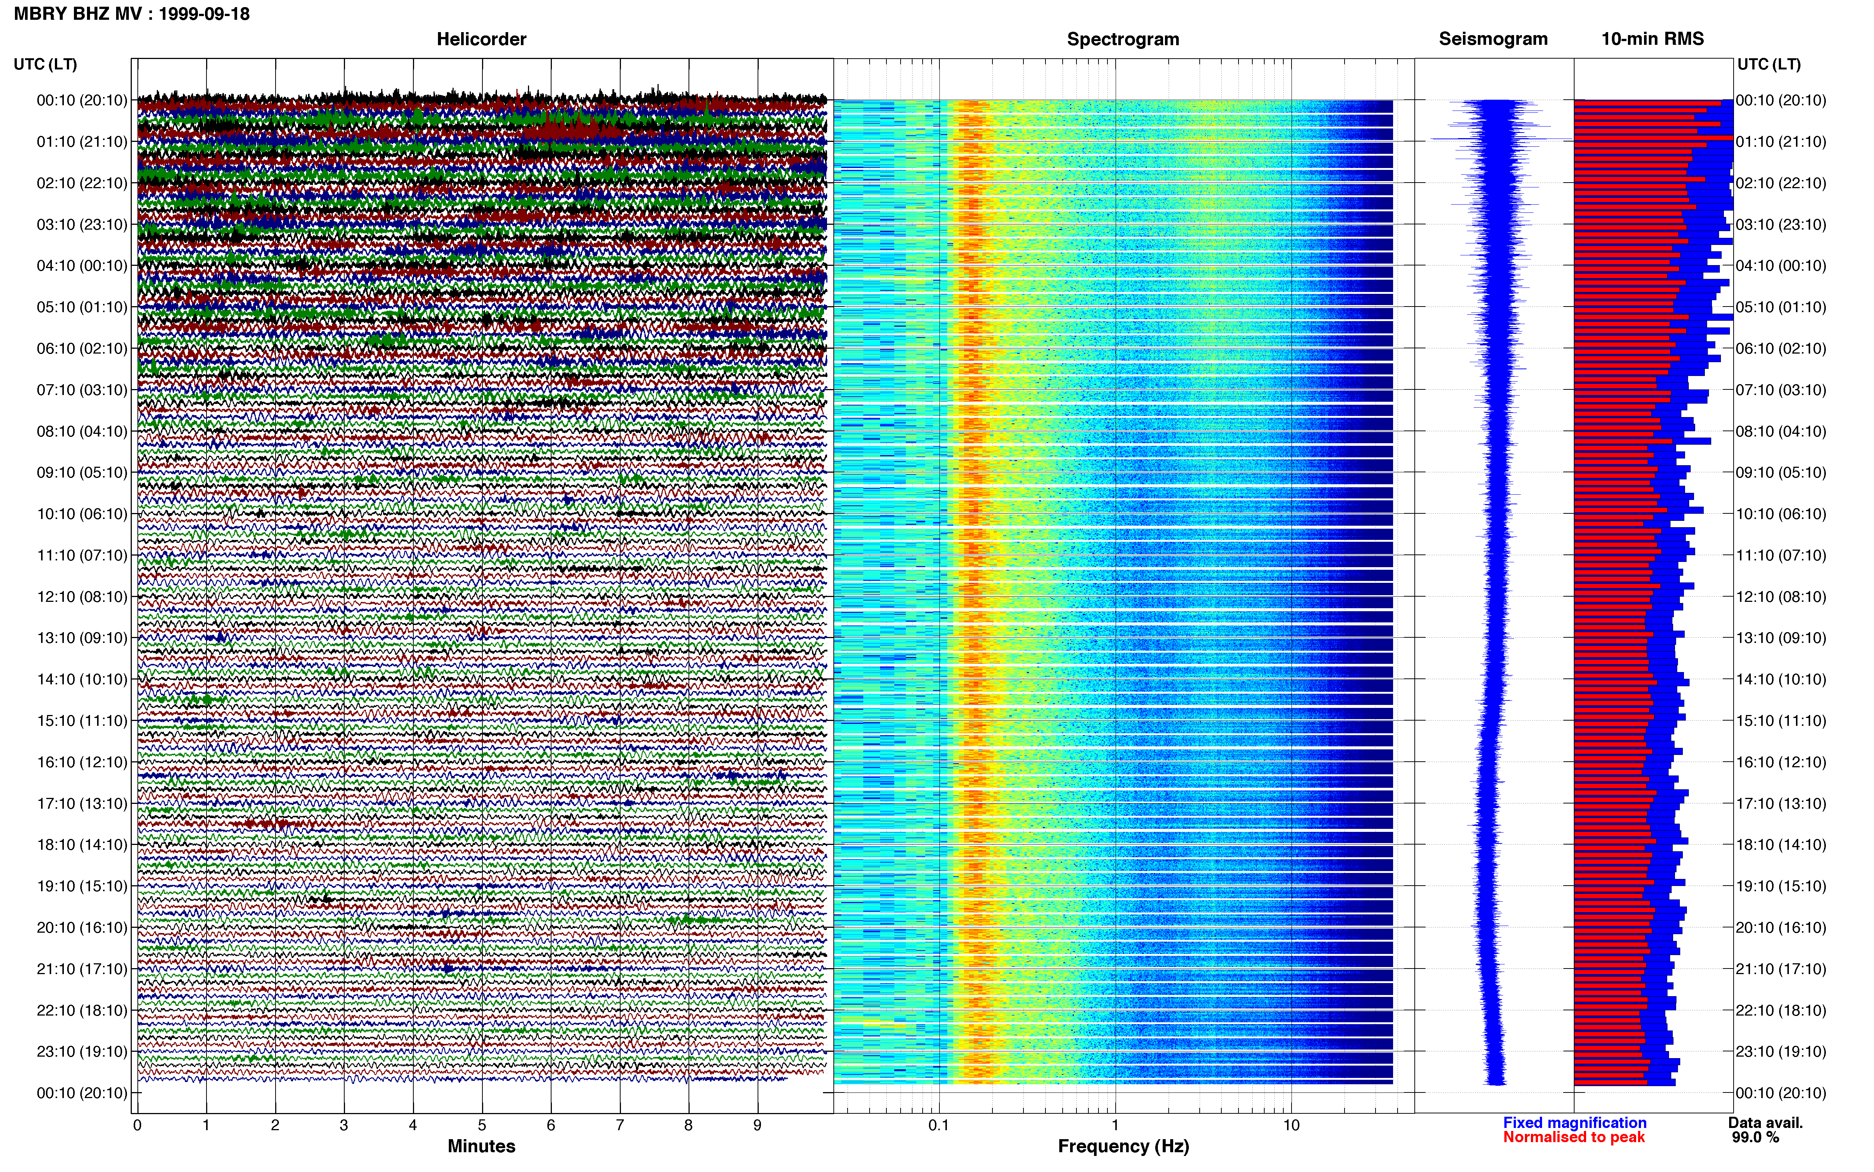
Task: Click the '1' tick on Minutes axis
Action: click(206, 1125)
